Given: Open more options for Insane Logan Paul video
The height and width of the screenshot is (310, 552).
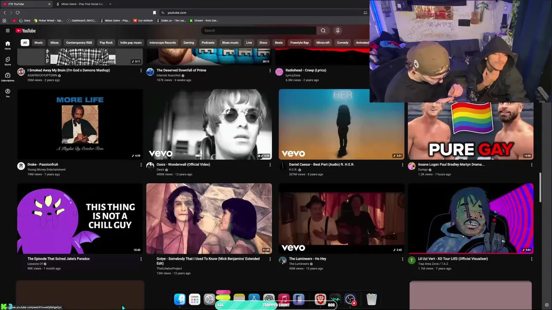Looking at the screenshot, I should point(531,165).
